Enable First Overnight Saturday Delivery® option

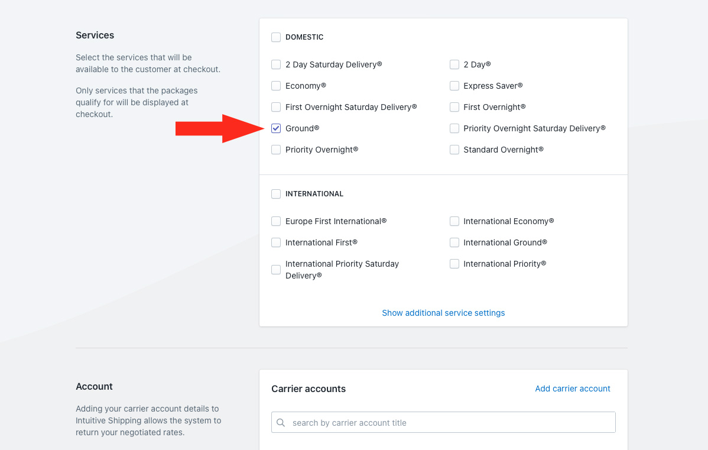[x=276, y=107]
